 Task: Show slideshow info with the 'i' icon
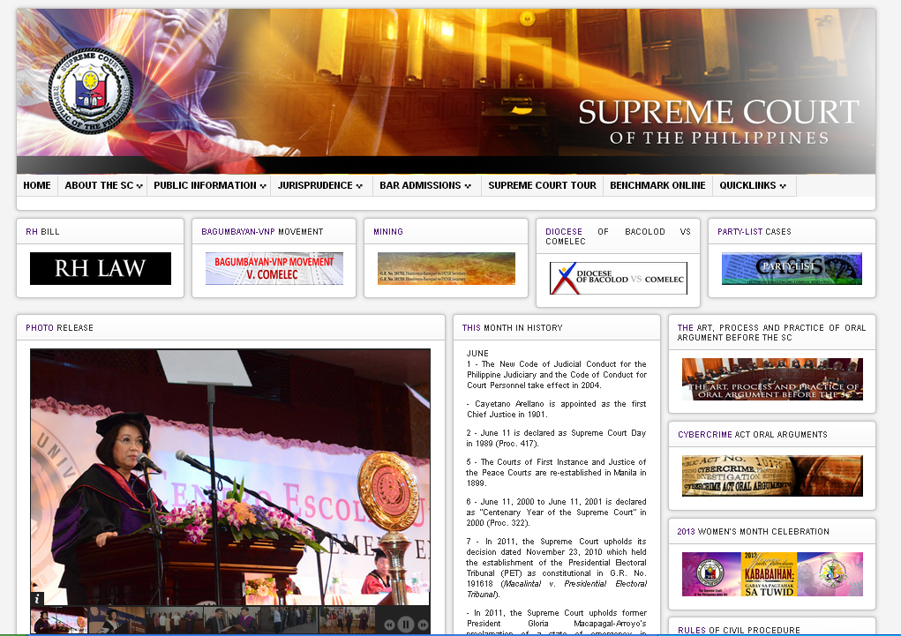(x=37, y=599)
